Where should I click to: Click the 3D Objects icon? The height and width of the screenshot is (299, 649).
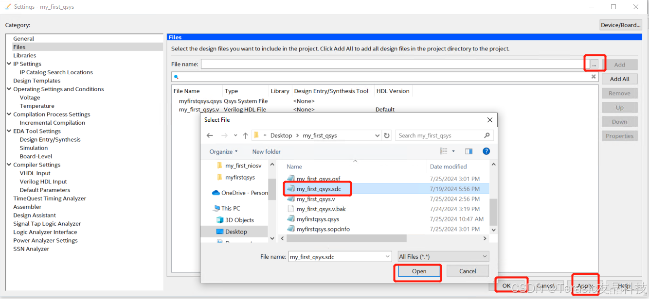coord(219,220)
